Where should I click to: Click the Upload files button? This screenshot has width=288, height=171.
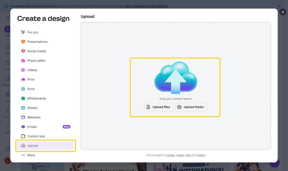[159, 107]
